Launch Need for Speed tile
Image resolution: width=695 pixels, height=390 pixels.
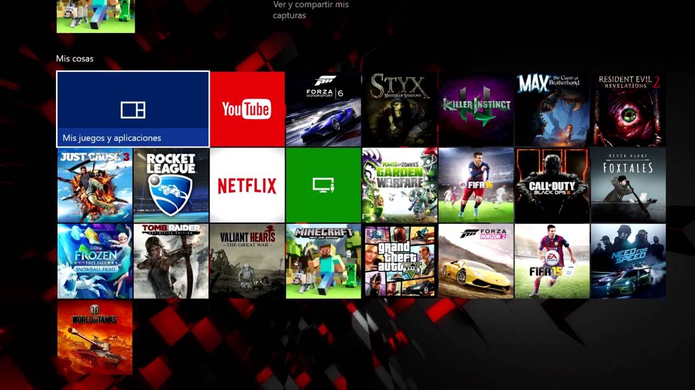click(x=628, y=261)
